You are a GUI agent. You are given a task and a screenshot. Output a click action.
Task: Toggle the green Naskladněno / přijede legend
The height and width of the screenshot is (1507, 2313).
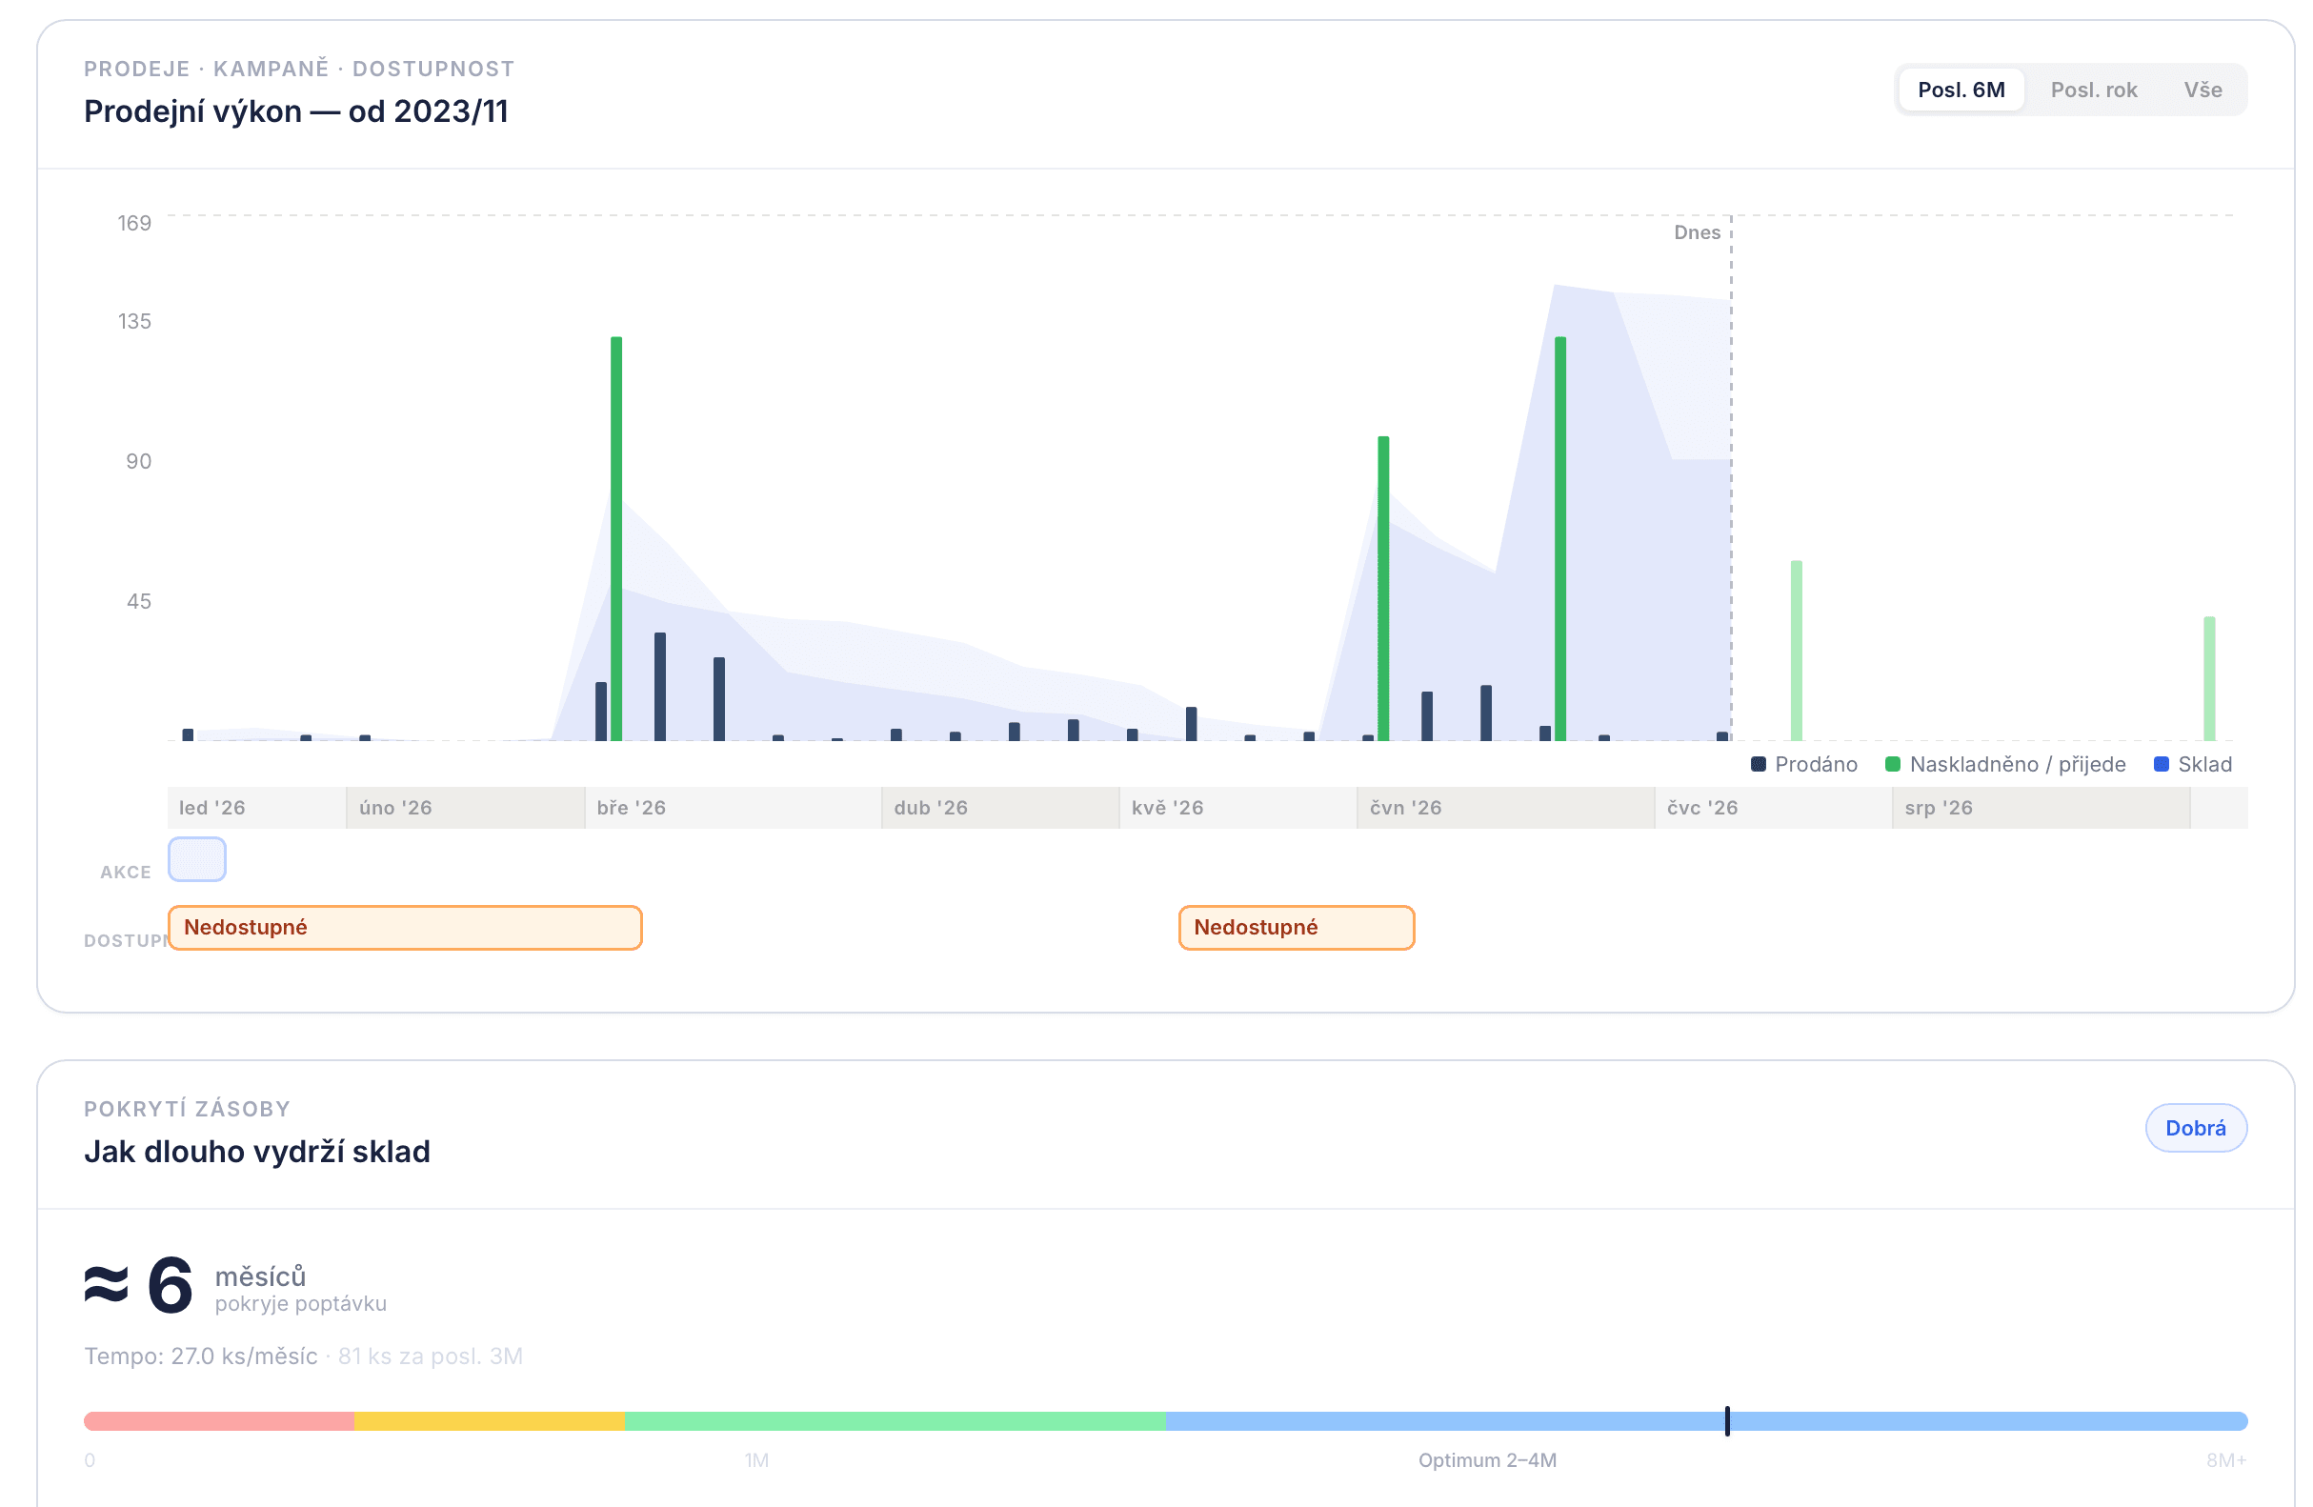pos(2004,764)
